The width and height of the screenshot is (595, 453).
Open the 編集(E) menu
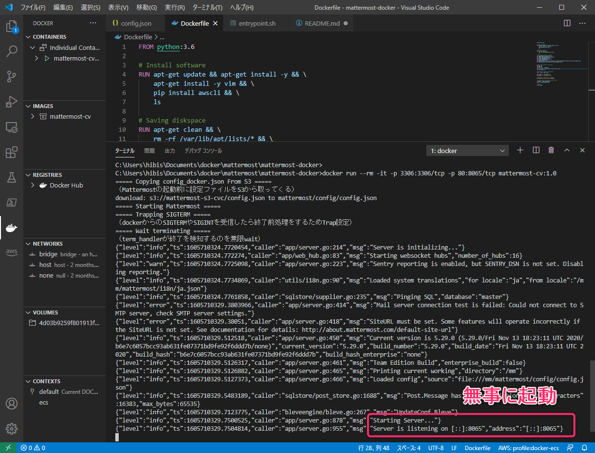(63, 7)
